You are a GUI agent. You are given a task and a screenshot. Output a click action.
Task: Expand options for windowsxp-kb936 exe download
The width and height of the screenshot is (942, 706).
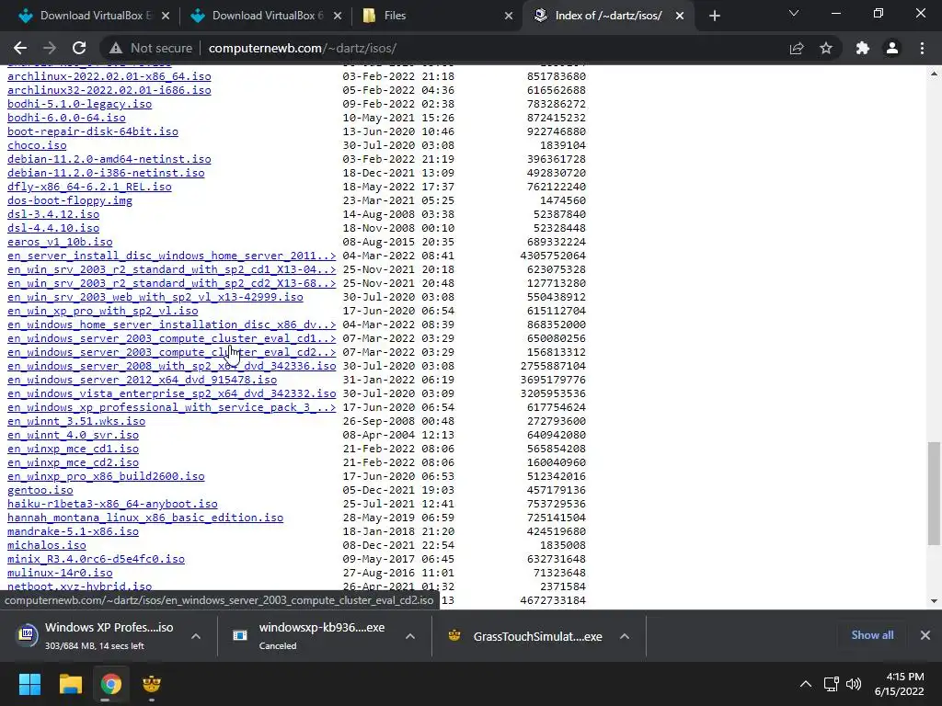(410, 636)
